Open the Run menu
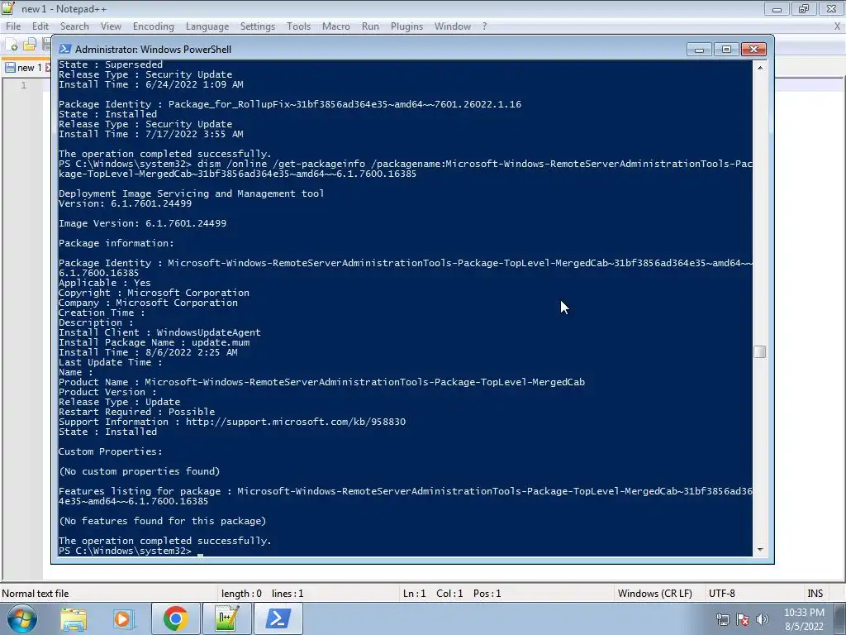Screen dimensions: 846x635 [370, 26]
